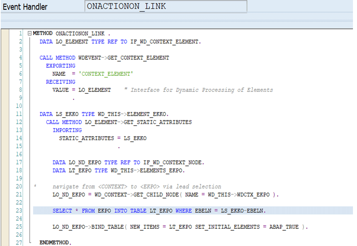This screenshot has height=246, width=357.
Task: Click ABAP_TRUE on line 25
Action: [284, 227]
